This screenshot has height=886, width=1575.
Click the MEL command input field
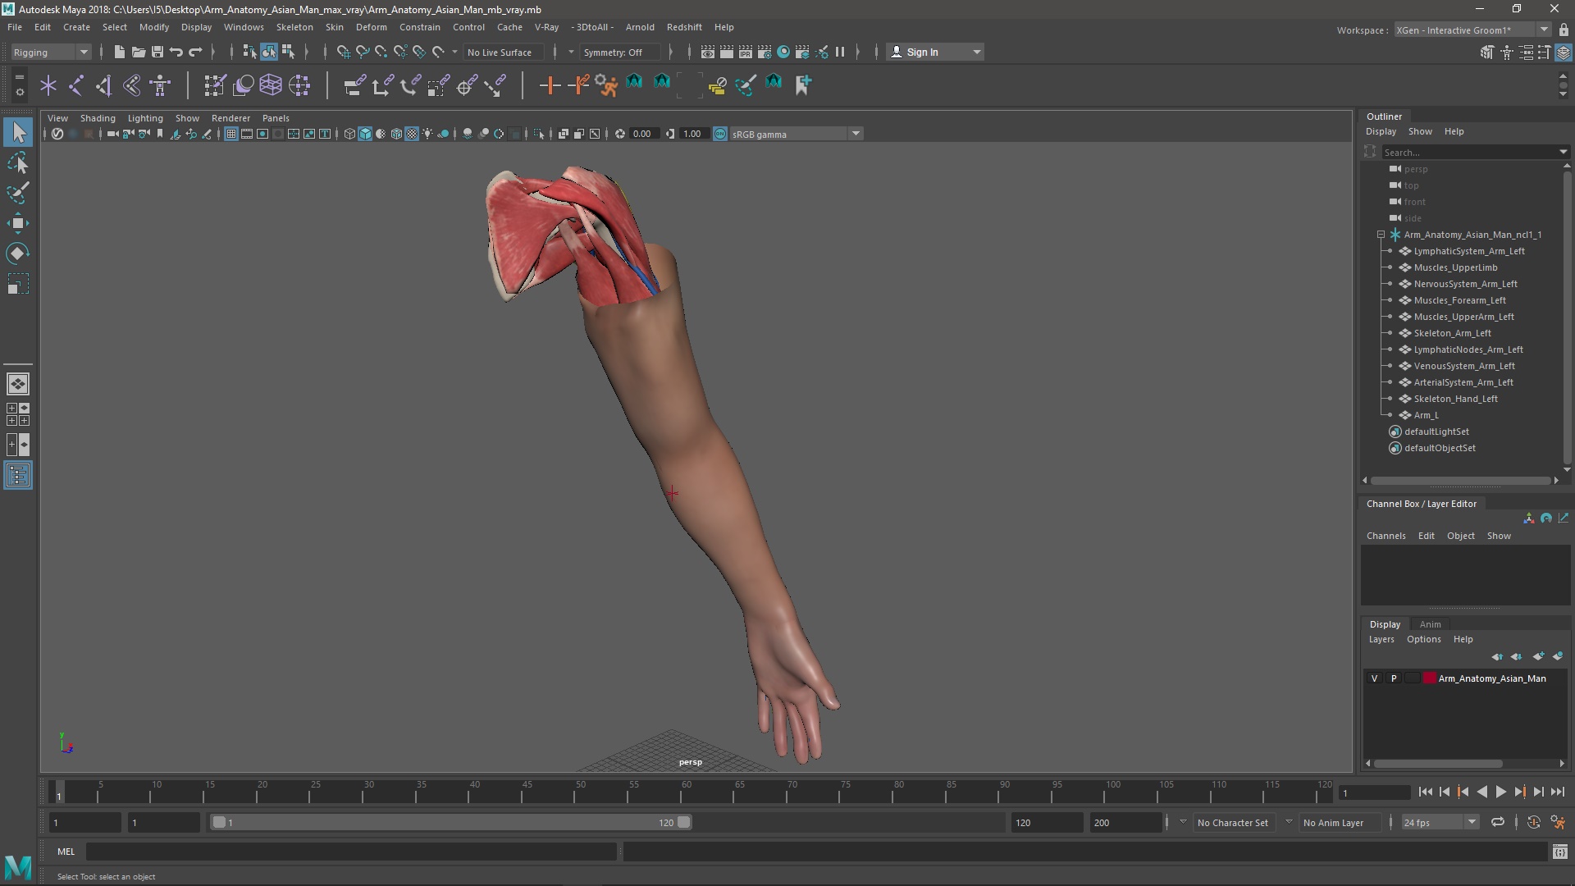click(x=351, y=852)
